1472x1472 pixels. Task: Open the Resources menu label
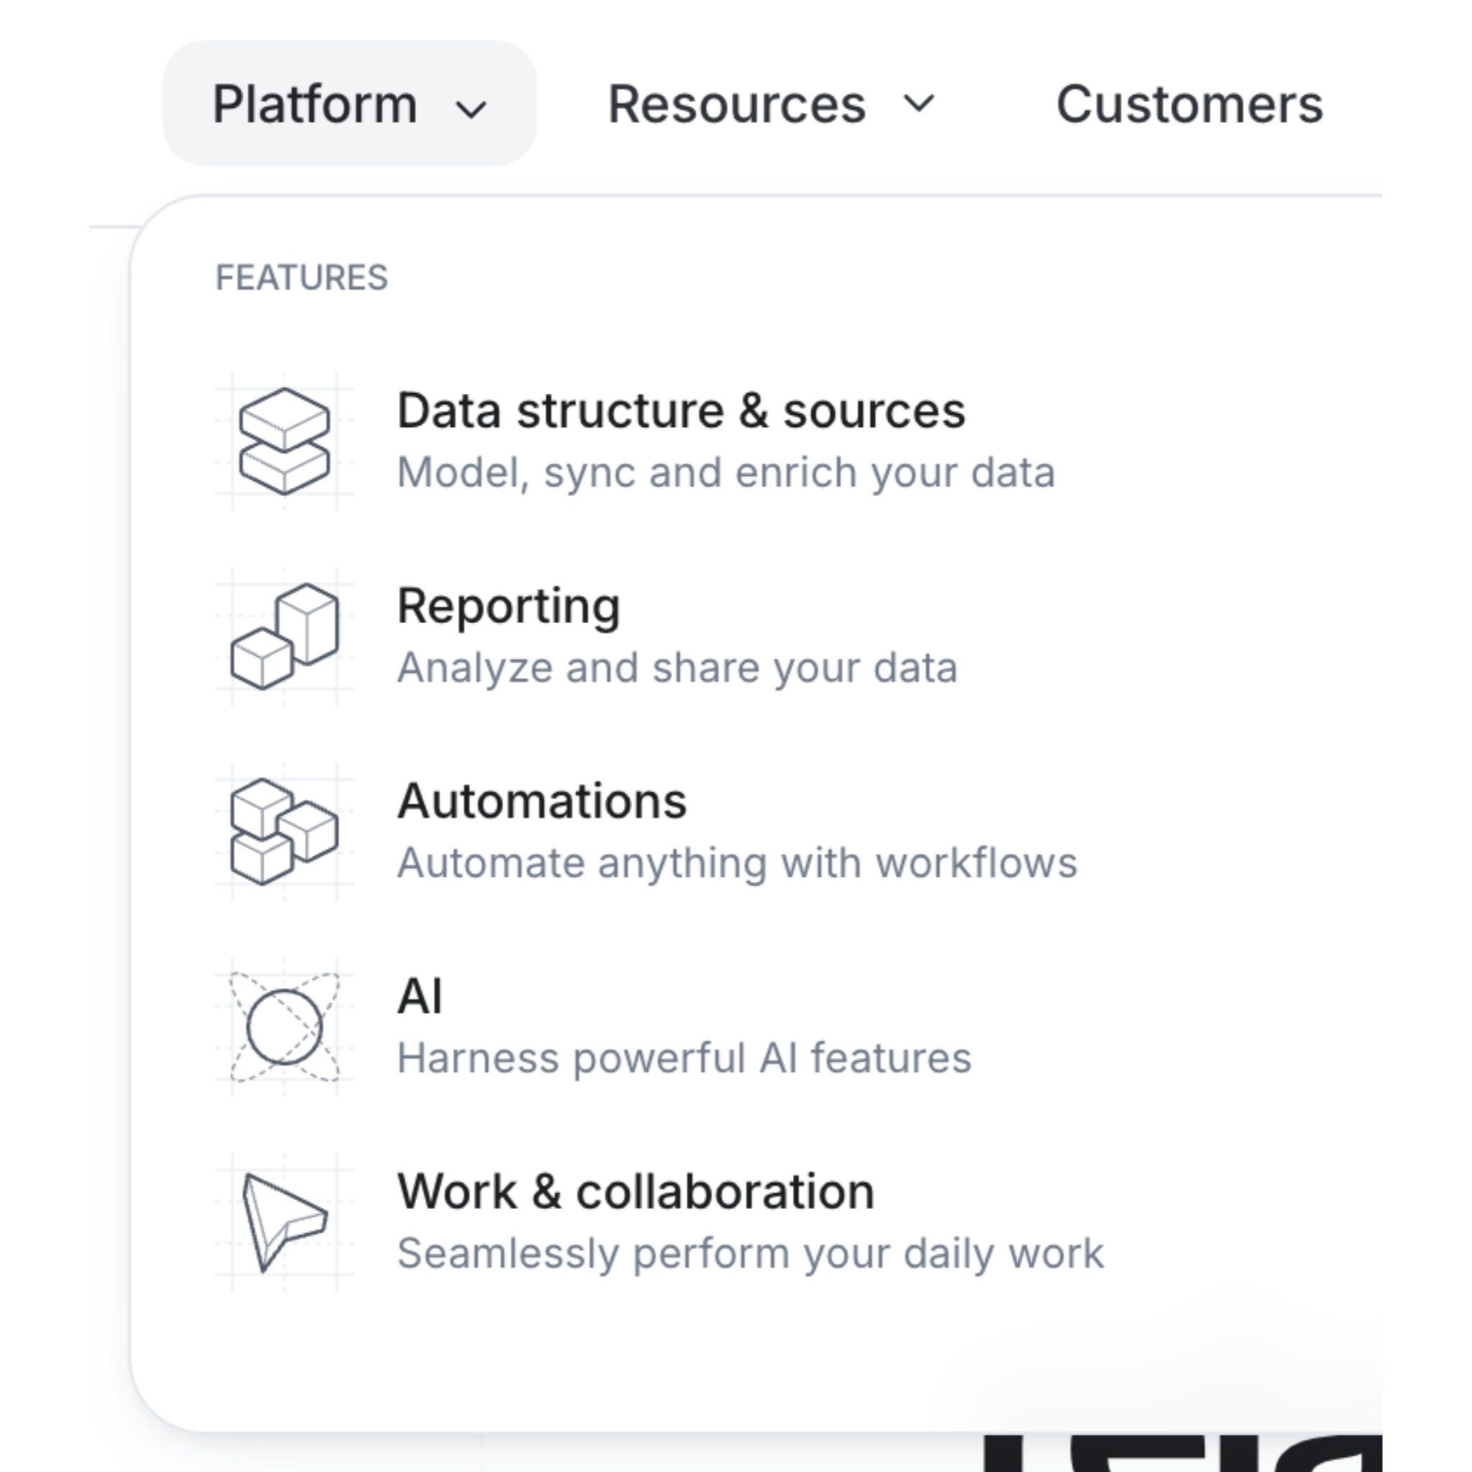736,104
